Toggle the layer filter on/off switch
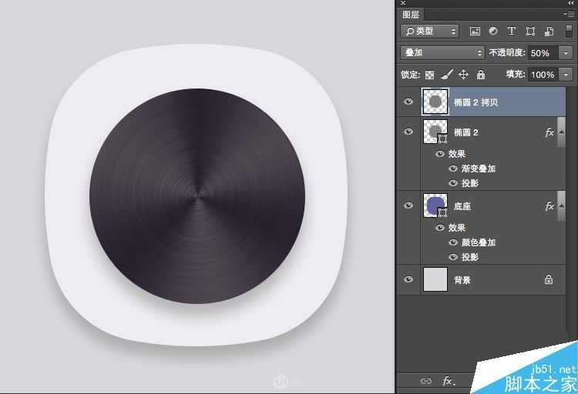The width and height of the screenshot is (578, 394). pos(569,32)
